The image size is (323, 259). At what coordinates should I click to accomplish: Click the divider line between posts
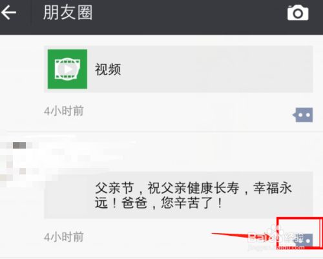click(161, 131)
